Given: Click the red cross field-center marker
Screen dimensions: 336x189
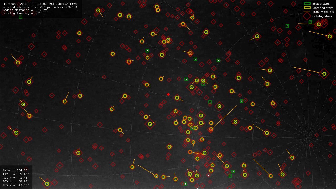Looking at the screenshot, I should pyautogui.click(x=168, y=94).
